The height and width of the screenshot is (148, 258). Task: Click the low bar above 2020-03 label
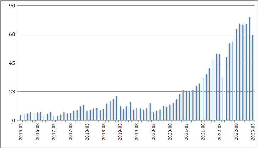tap(153, 116)
